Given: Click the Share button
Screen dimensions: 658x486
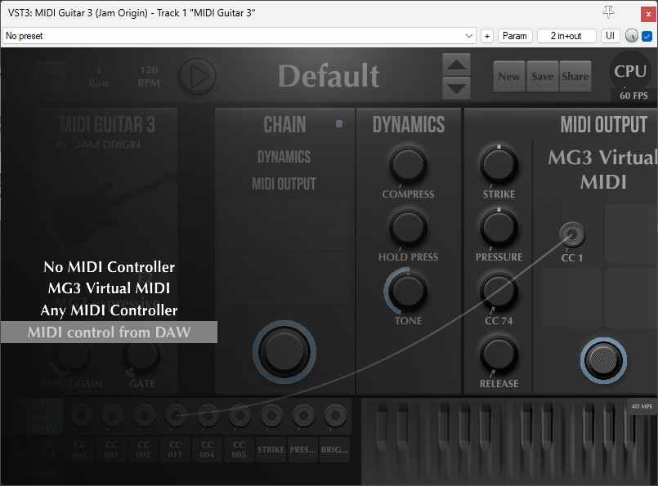Looking at the screenshot, I should click(x=575, y=76).
